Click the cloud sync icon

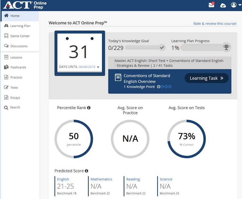223,5
